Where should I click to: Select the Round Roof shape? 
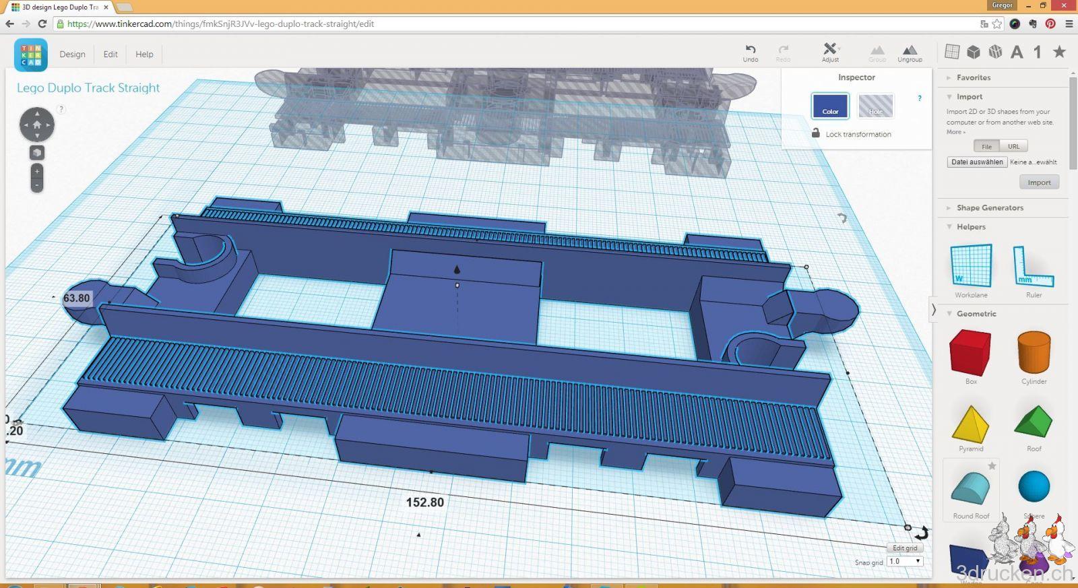click(971, 492)
